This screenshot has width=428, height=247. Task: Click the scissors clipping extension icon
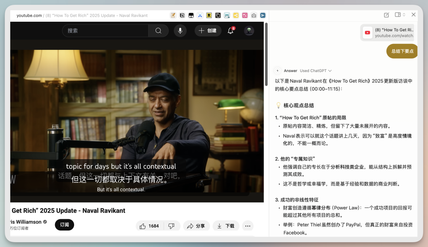(x=200, y=15)
